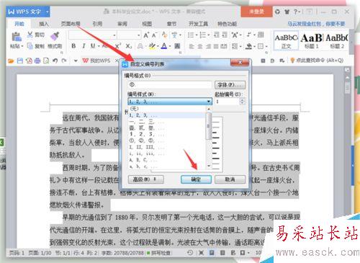Open the 编号样式 combo box dropdown arrow
Viewport: 360px width, 263px height.
tap(209, 102)
